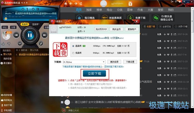This screenshot has height=113, width=194.
Task: Select 低音质 quality on the player
Action: [25, 24]
